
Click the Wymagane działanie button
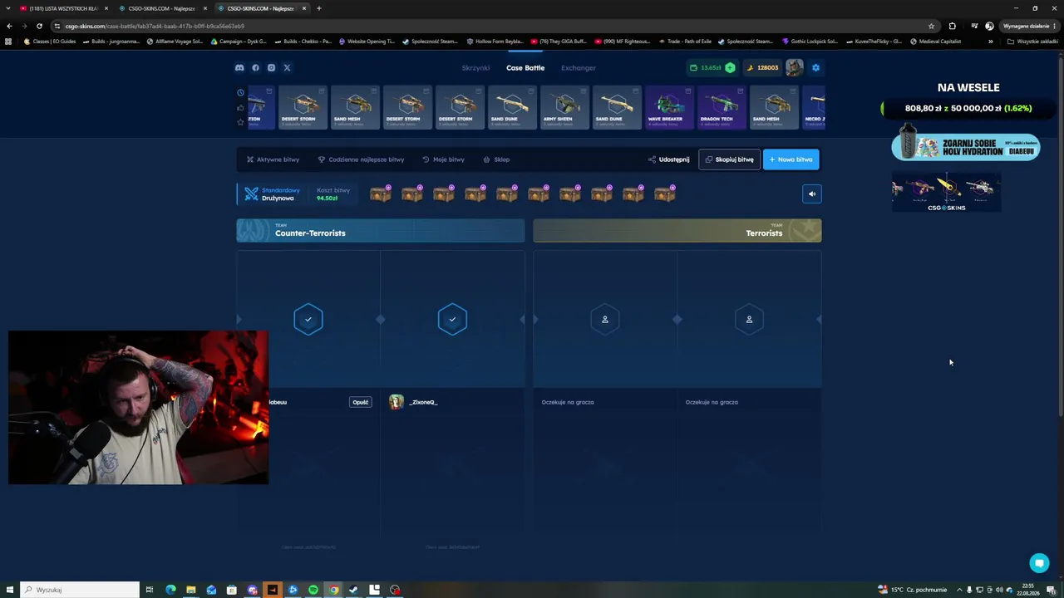click(x=1030, y=26)
